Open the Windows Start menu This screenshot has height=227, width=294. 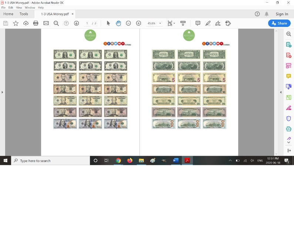click(x=6, y=161)
